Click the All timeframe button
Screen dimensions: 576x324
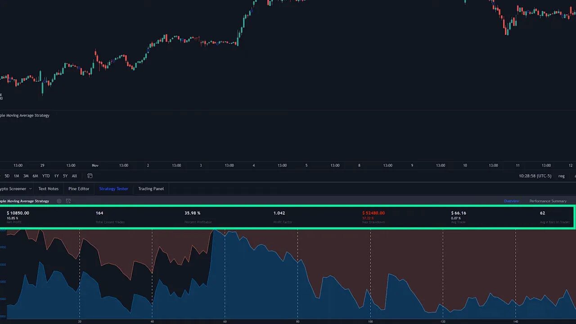(x=74, y=175)
